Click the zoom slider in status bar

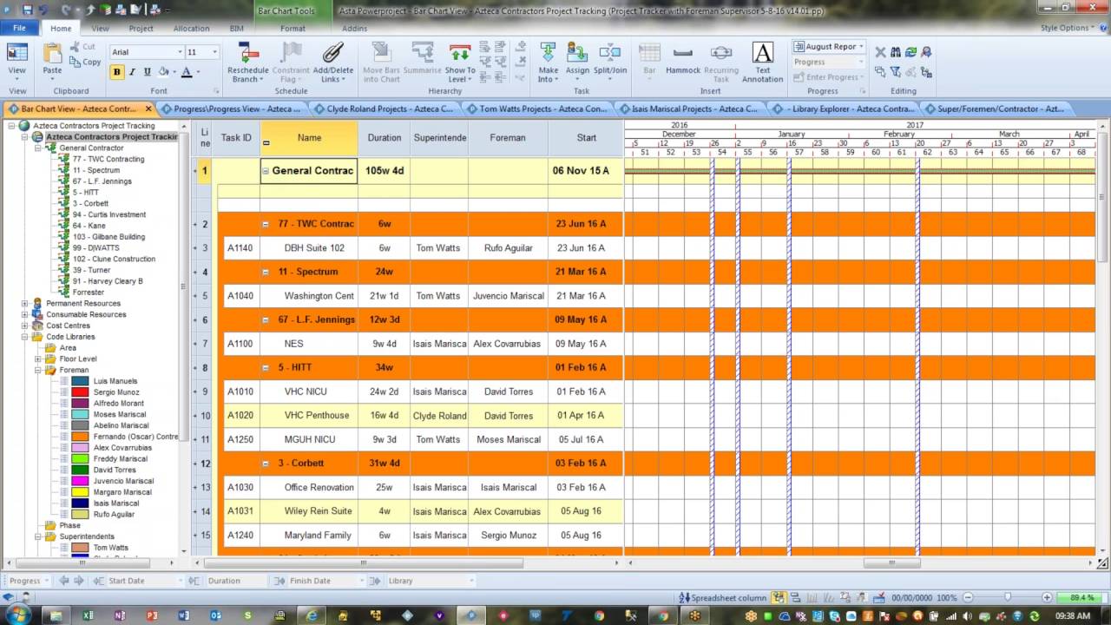tap(1007, 598)
